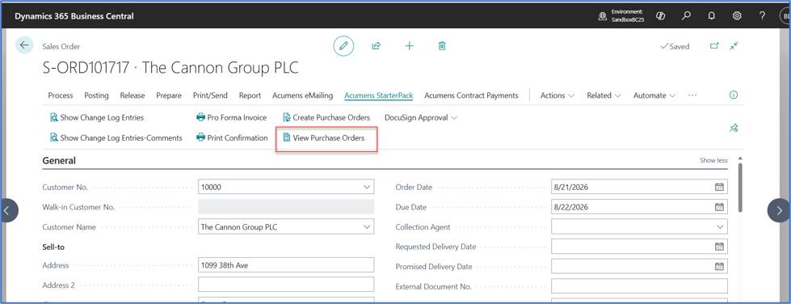
Task: Click the Address 2 field
Action: coord(286,285)
